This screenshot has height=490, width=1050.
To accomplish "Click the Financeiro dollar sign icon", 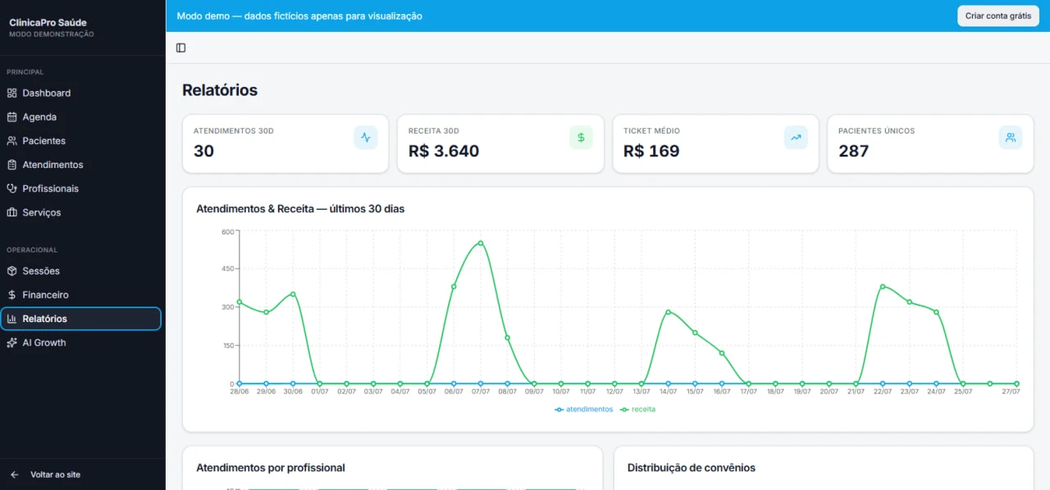I will coord(11,295).
